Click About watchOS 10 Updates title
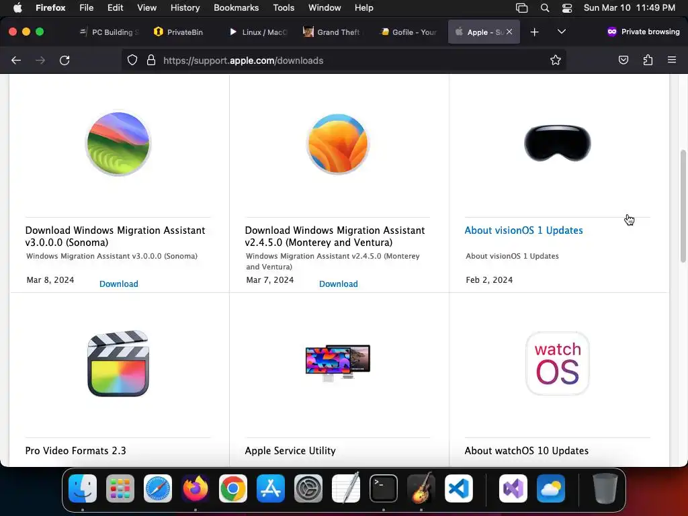The width and height of the screenshot is (688, 516). coord(527,451)
